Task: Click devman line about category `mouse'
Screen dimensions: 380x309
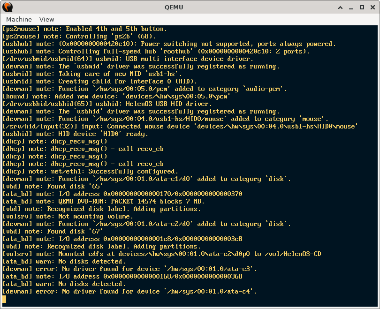Action: pos(166,119)
